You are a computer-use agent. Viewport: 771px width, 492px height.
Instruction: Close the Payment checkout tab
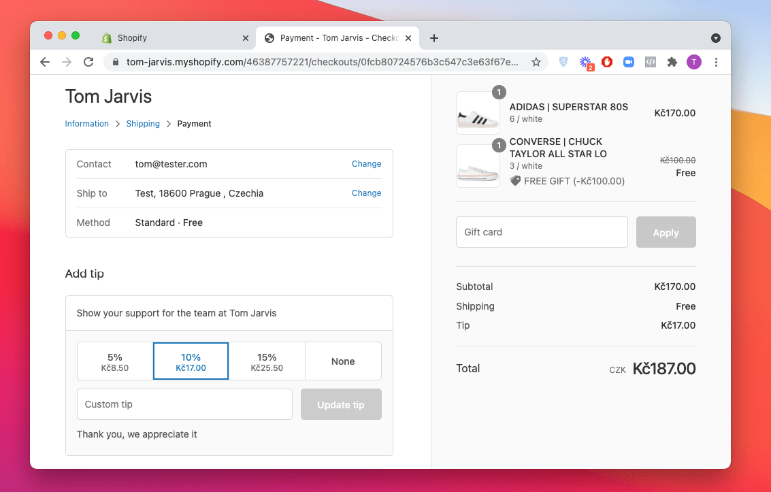click(408, 38)
